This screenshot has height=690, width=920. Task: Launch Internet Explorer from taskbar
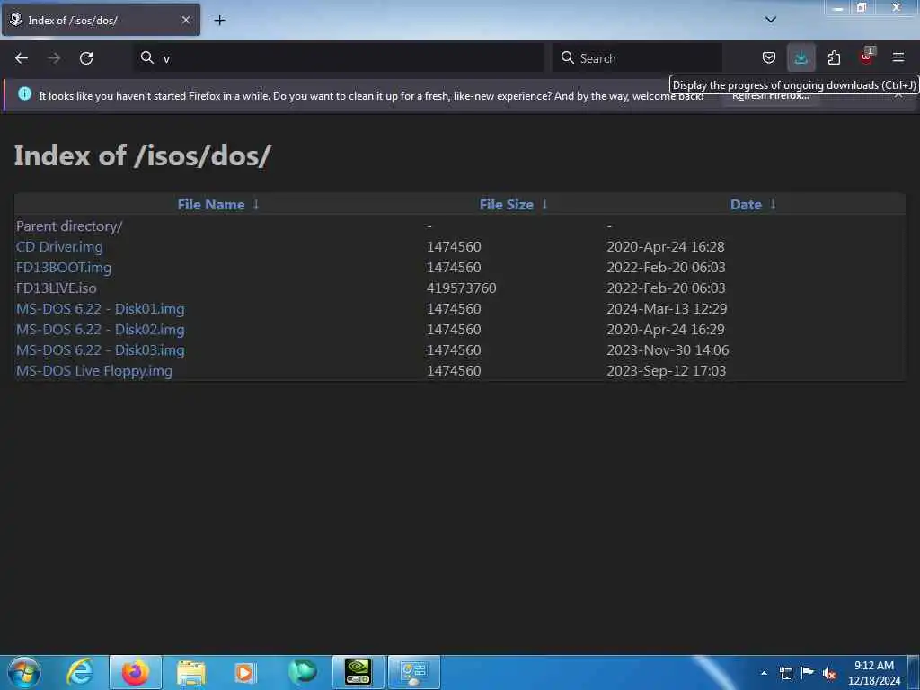(80, 672)
